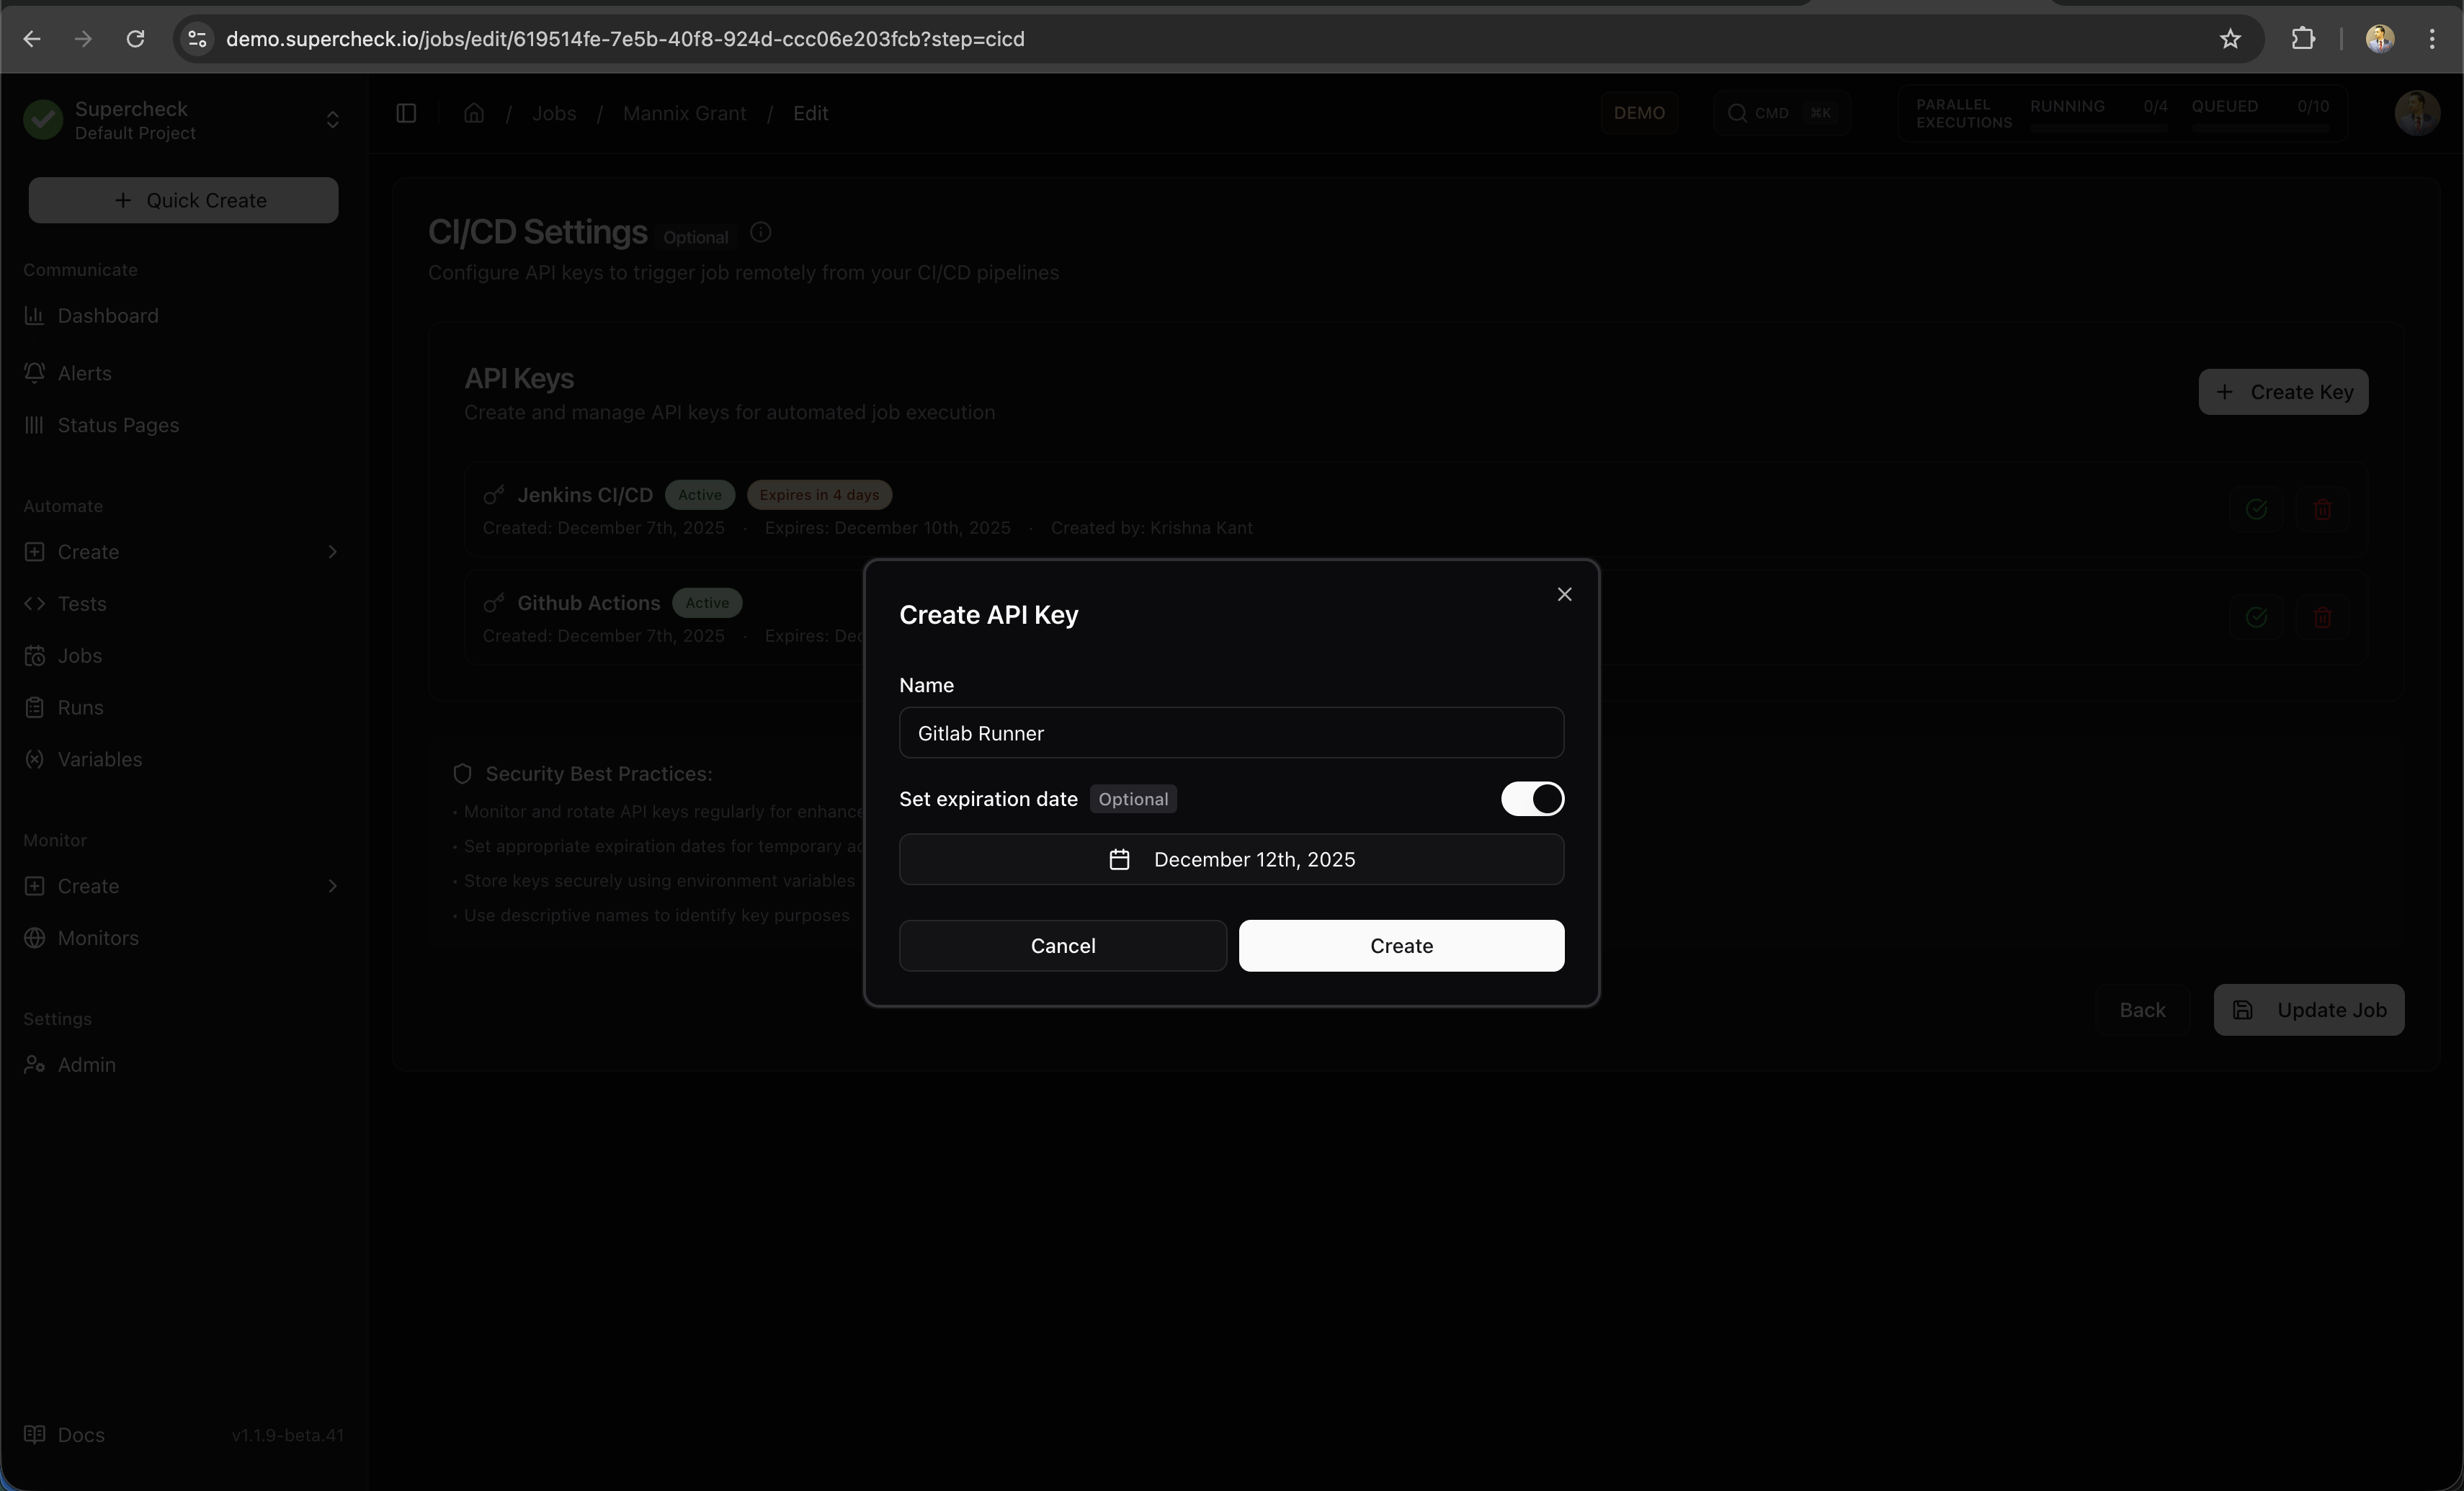This screenshot has width=2464, height=1491.
Task: Click the green check icon on Jenkins row
Action: click(2257, 509)
